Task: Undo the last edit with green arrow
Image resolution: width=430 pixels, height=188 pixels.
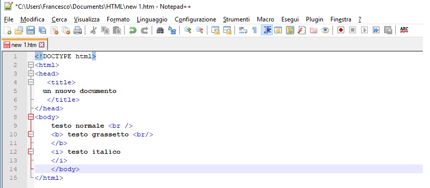Action: [132, 30]
